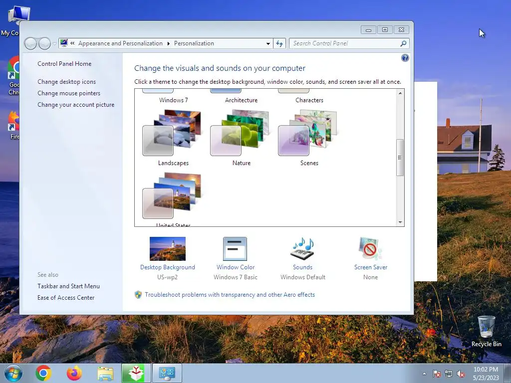Click the Forward navigation arrow button
This screenshot has width=511, height=383.
pos(44,43)
